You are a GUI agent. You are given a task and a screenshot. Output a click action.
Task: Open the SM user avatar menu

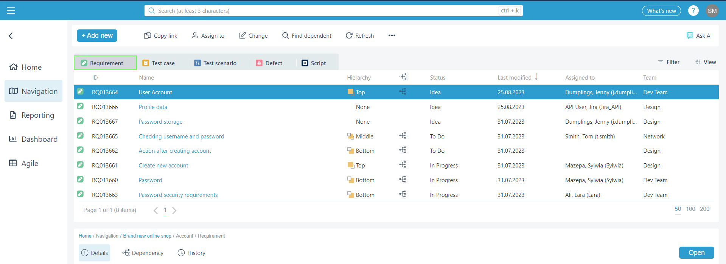coord(712,11)
